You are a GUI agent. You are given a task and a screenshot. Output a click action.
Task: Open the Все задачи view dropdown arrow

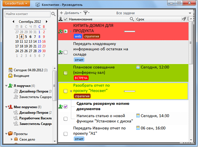[190, 13]
